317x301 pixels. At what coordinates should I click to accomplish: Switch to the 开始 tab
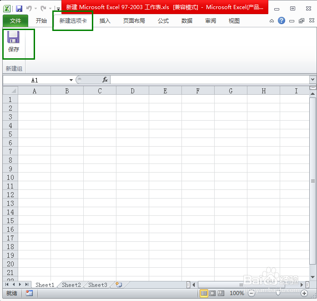[41, 21]
